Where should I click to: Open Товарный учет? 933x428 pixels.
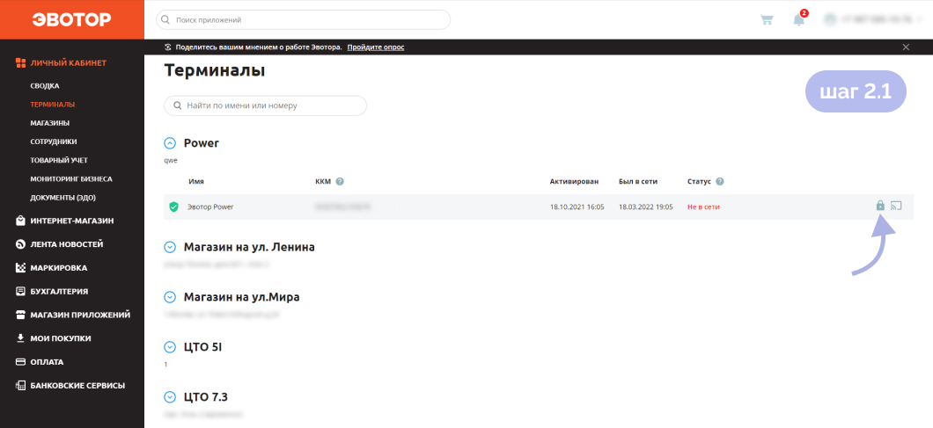[59, 160]
